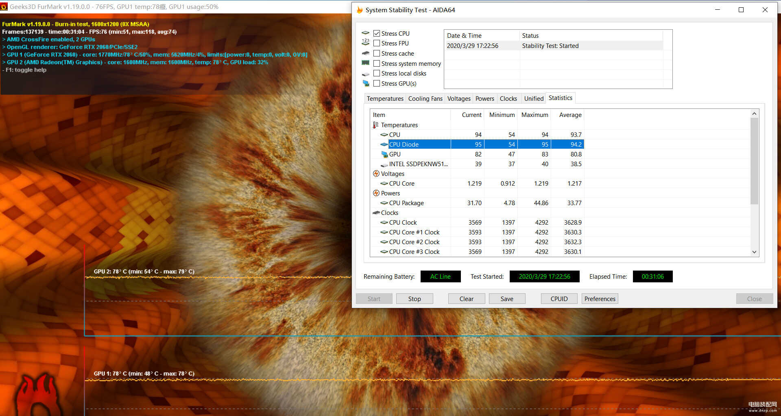
Task: Click the Clear button
Action: pos(466,299)
